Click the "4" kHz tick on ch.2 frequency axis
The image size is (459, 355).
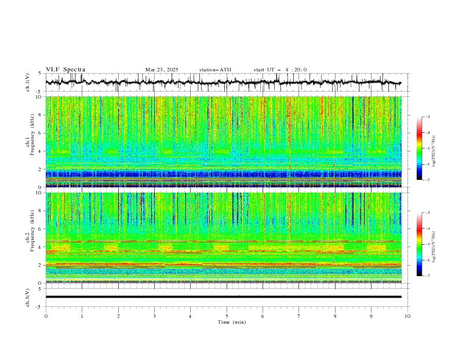(41, 247)
